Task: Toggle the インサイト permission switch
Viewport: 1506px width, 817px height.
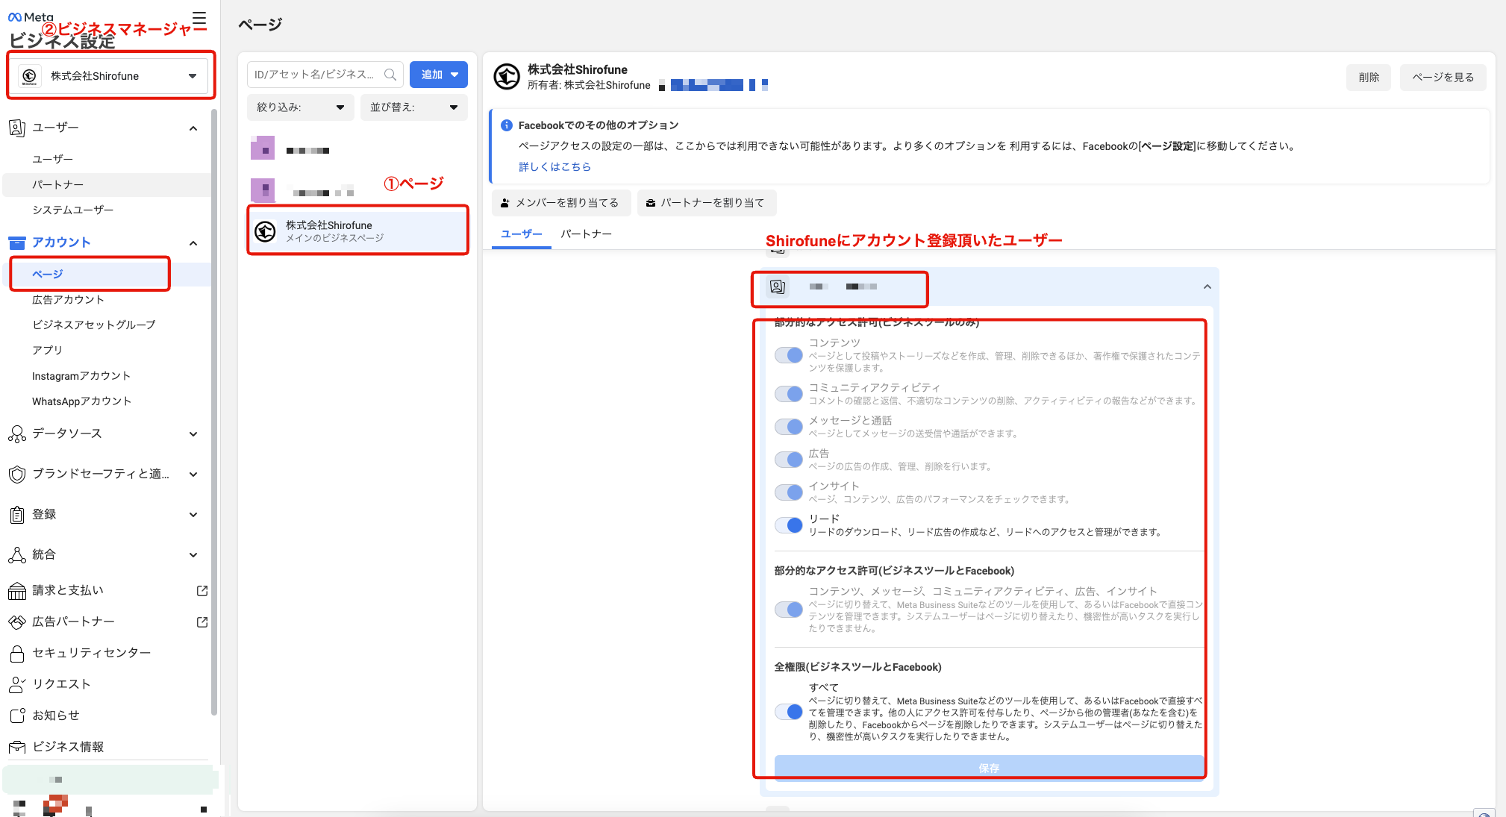Action: pos(789,492)
